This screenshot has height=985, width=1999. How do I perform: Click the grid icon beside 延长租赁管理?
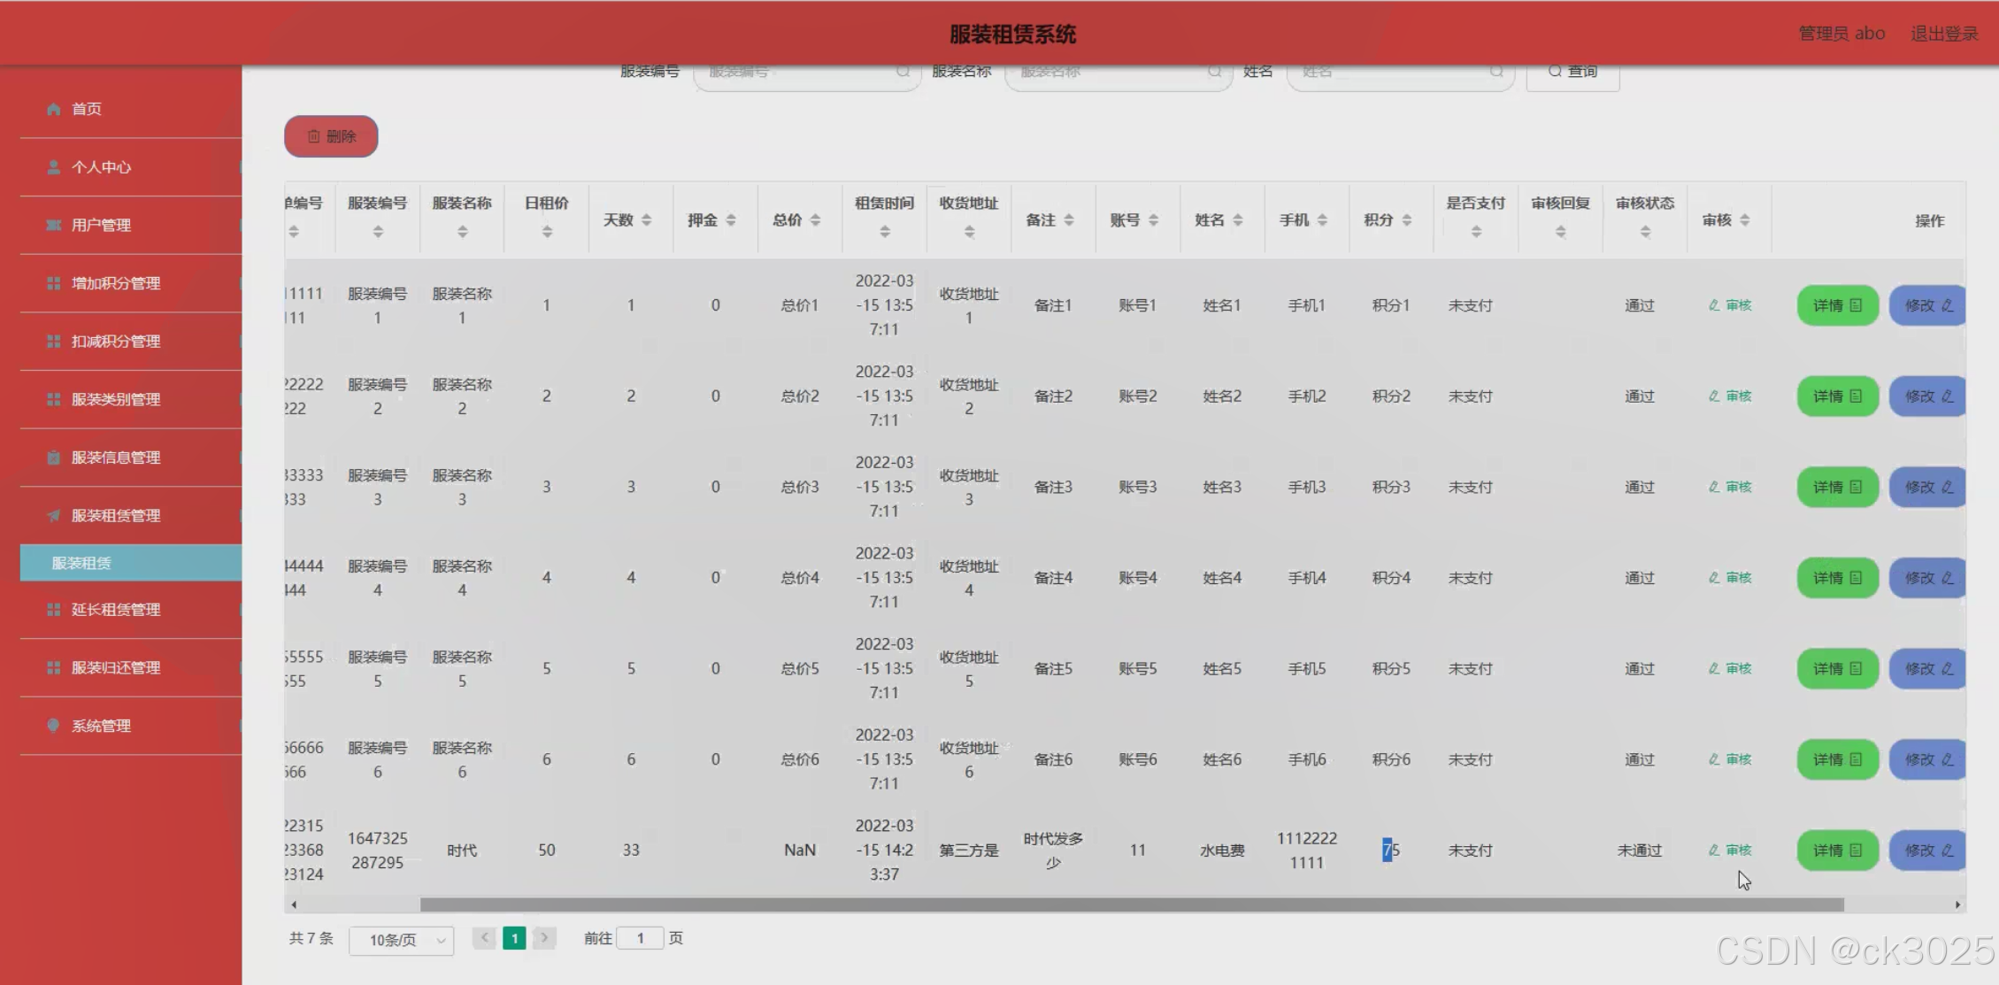pos(54,610)
